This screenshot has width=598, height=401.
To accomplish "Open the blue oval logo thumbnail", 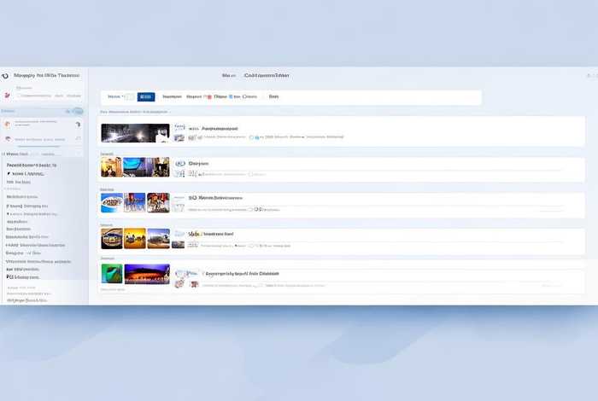I will point(112,202).
